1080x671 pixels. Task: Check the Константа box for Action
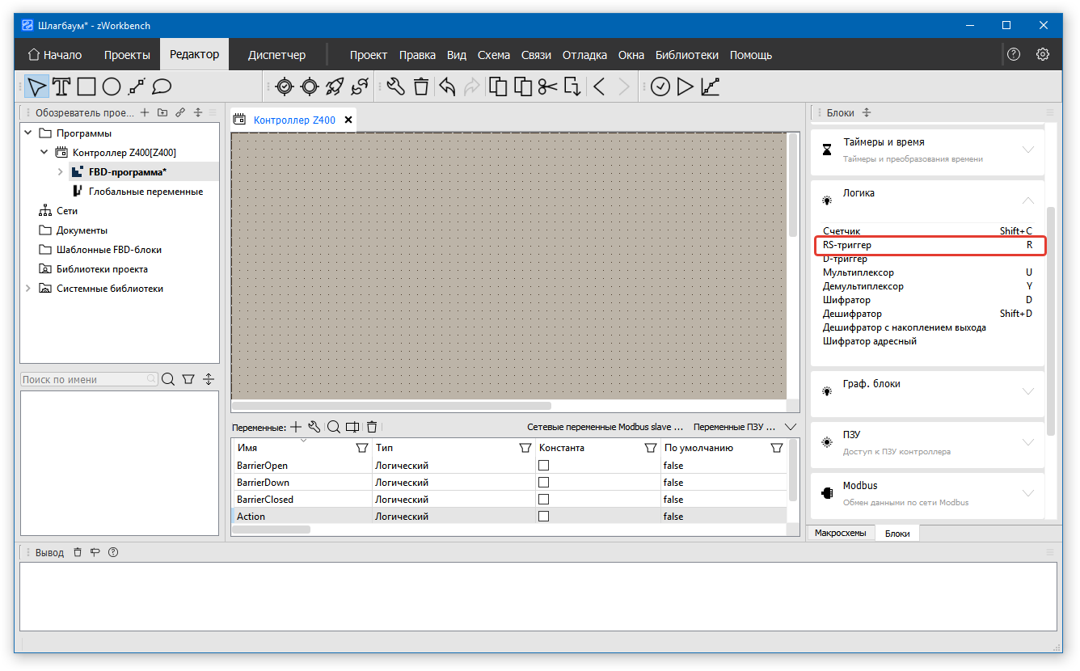tap(543, 517)
